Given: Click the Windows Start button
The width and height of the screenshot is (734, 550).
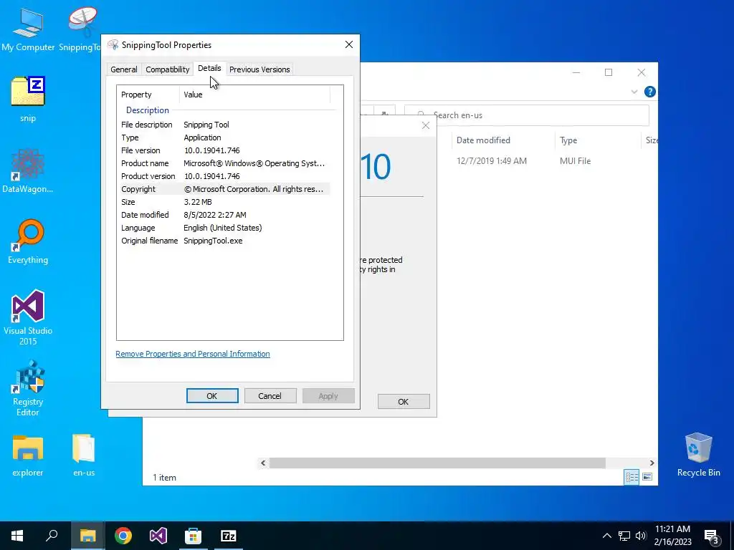Looking at the screenshot, I should (x=17, y=536).
